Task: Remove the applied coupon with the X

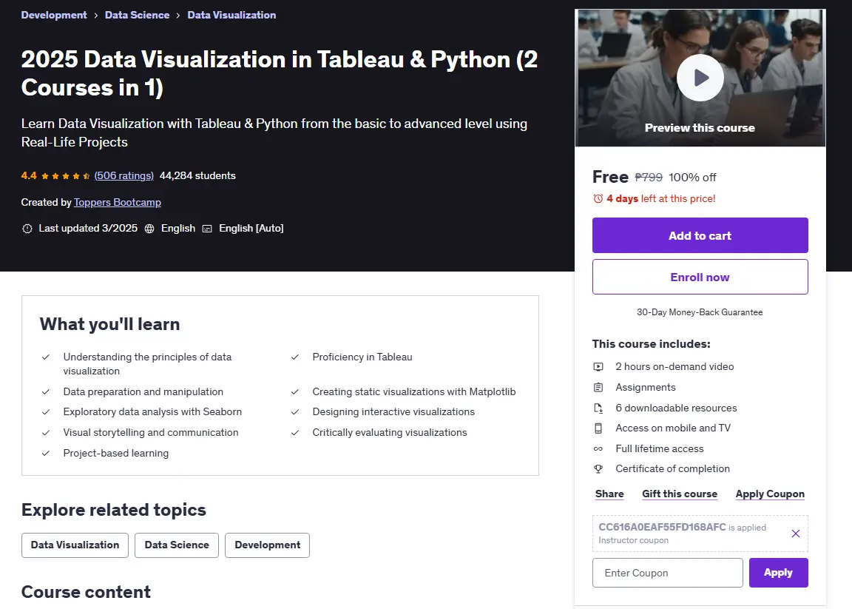Action: coord(796,534)
